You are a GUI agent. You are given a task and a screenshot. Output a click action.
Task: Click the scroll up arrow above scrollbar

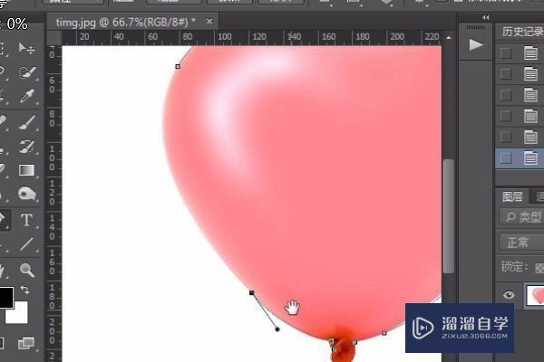point(449,37)
